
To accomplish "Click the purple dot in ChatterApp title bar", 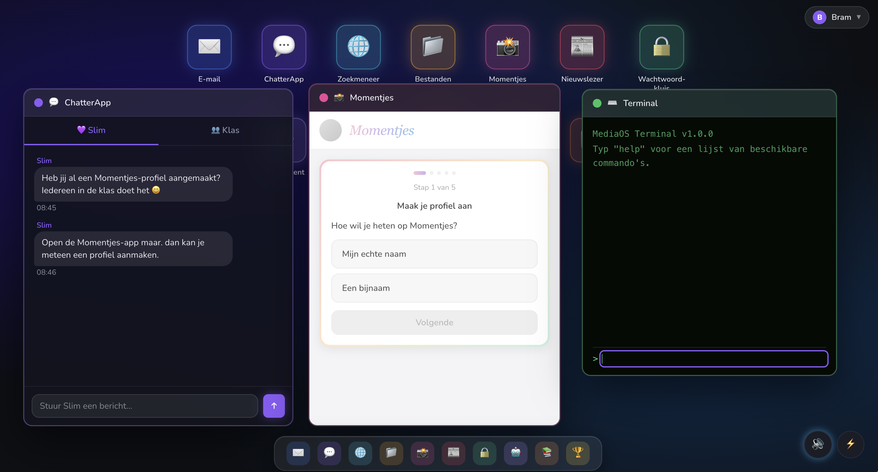I will pyautogui.click(x=39, y=102).
